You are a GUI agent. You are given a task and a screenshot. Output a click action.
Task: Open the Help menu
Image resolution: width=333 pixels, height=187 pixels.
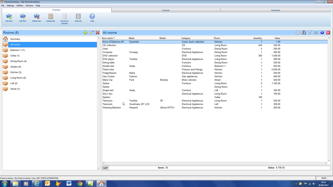(38, 6)
